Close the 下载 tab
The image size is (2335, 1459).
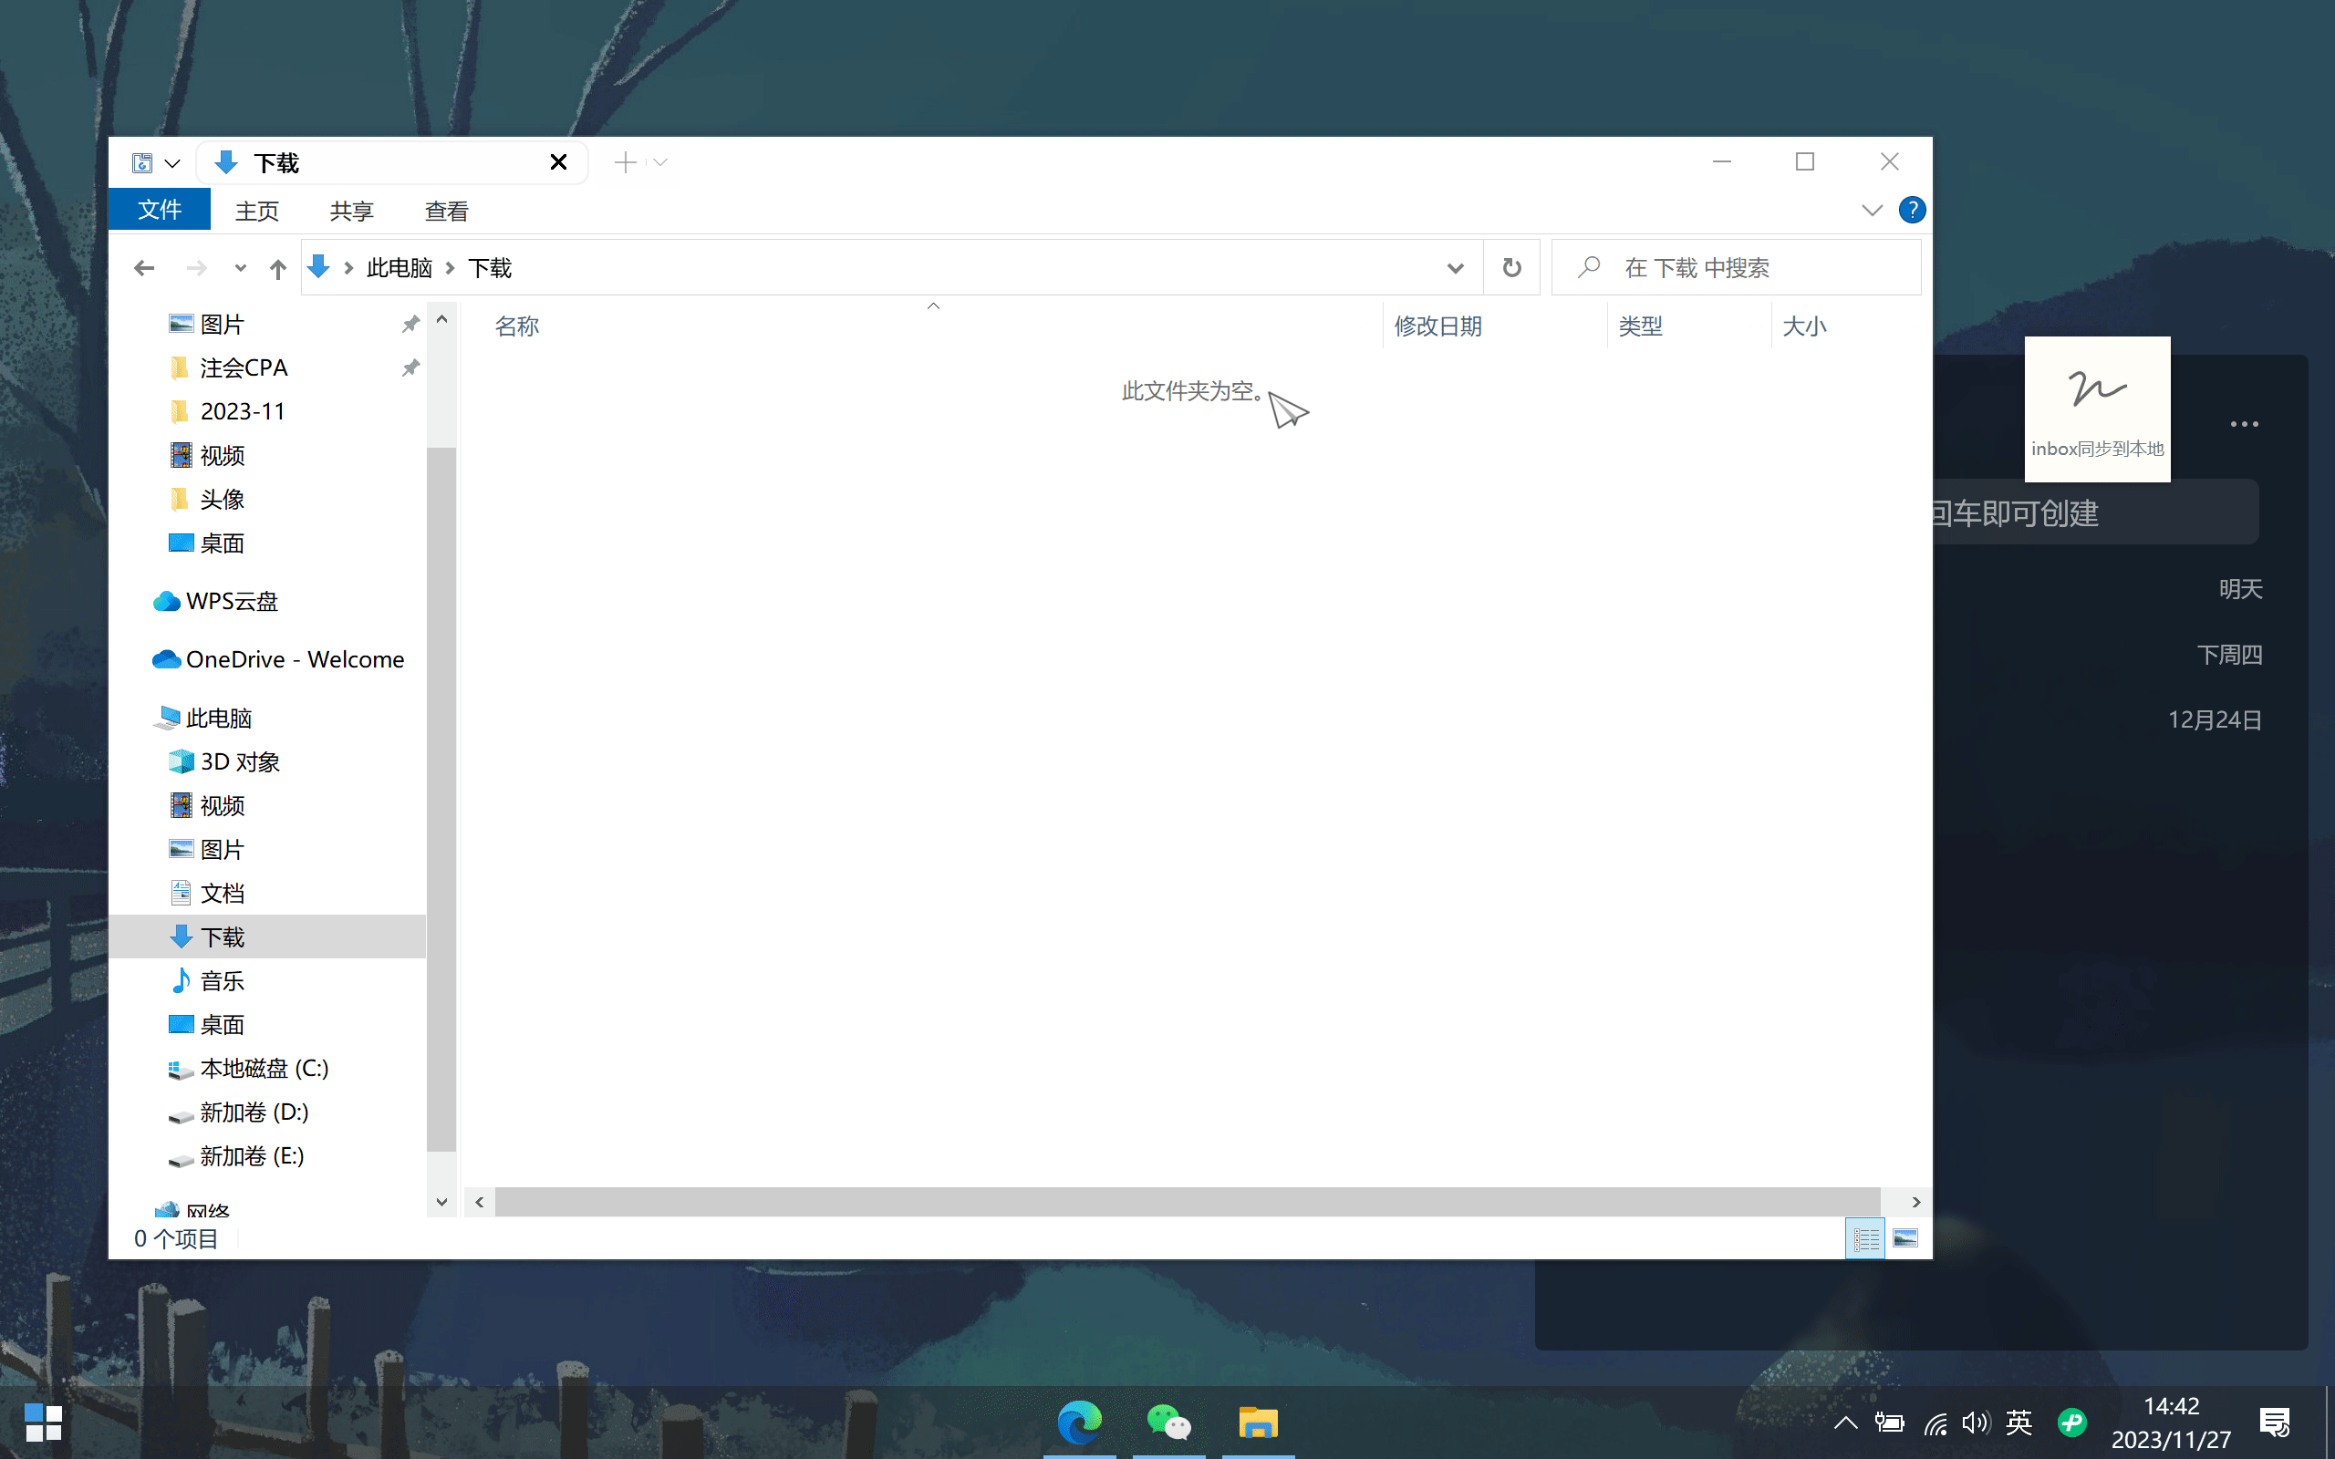(x=557, y=162)
